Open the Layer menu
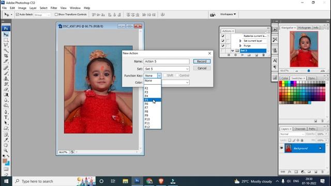This screenshot has width=331, height=186. 33,8
